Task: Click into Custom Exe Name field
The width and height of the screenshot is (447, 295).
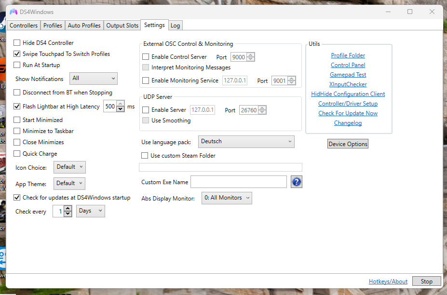Action: [x=239, y=182]
